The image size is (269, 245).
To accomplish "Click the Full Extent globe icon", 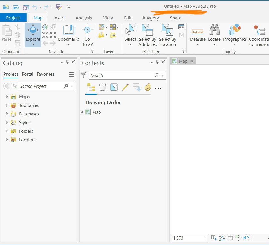I will (x=45, y=27).
